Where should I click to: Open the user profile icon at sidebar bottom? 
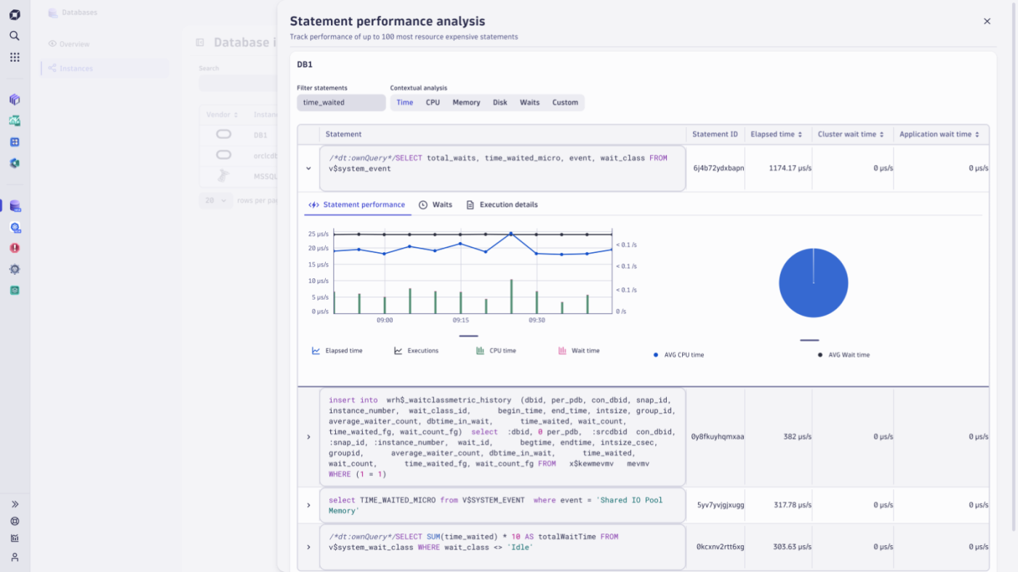click(x=15, y=558)
